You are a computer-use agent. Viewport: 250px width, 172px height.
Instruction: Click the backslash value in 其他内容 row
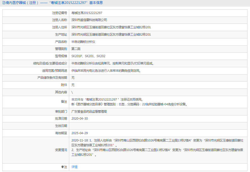point(72,92)
